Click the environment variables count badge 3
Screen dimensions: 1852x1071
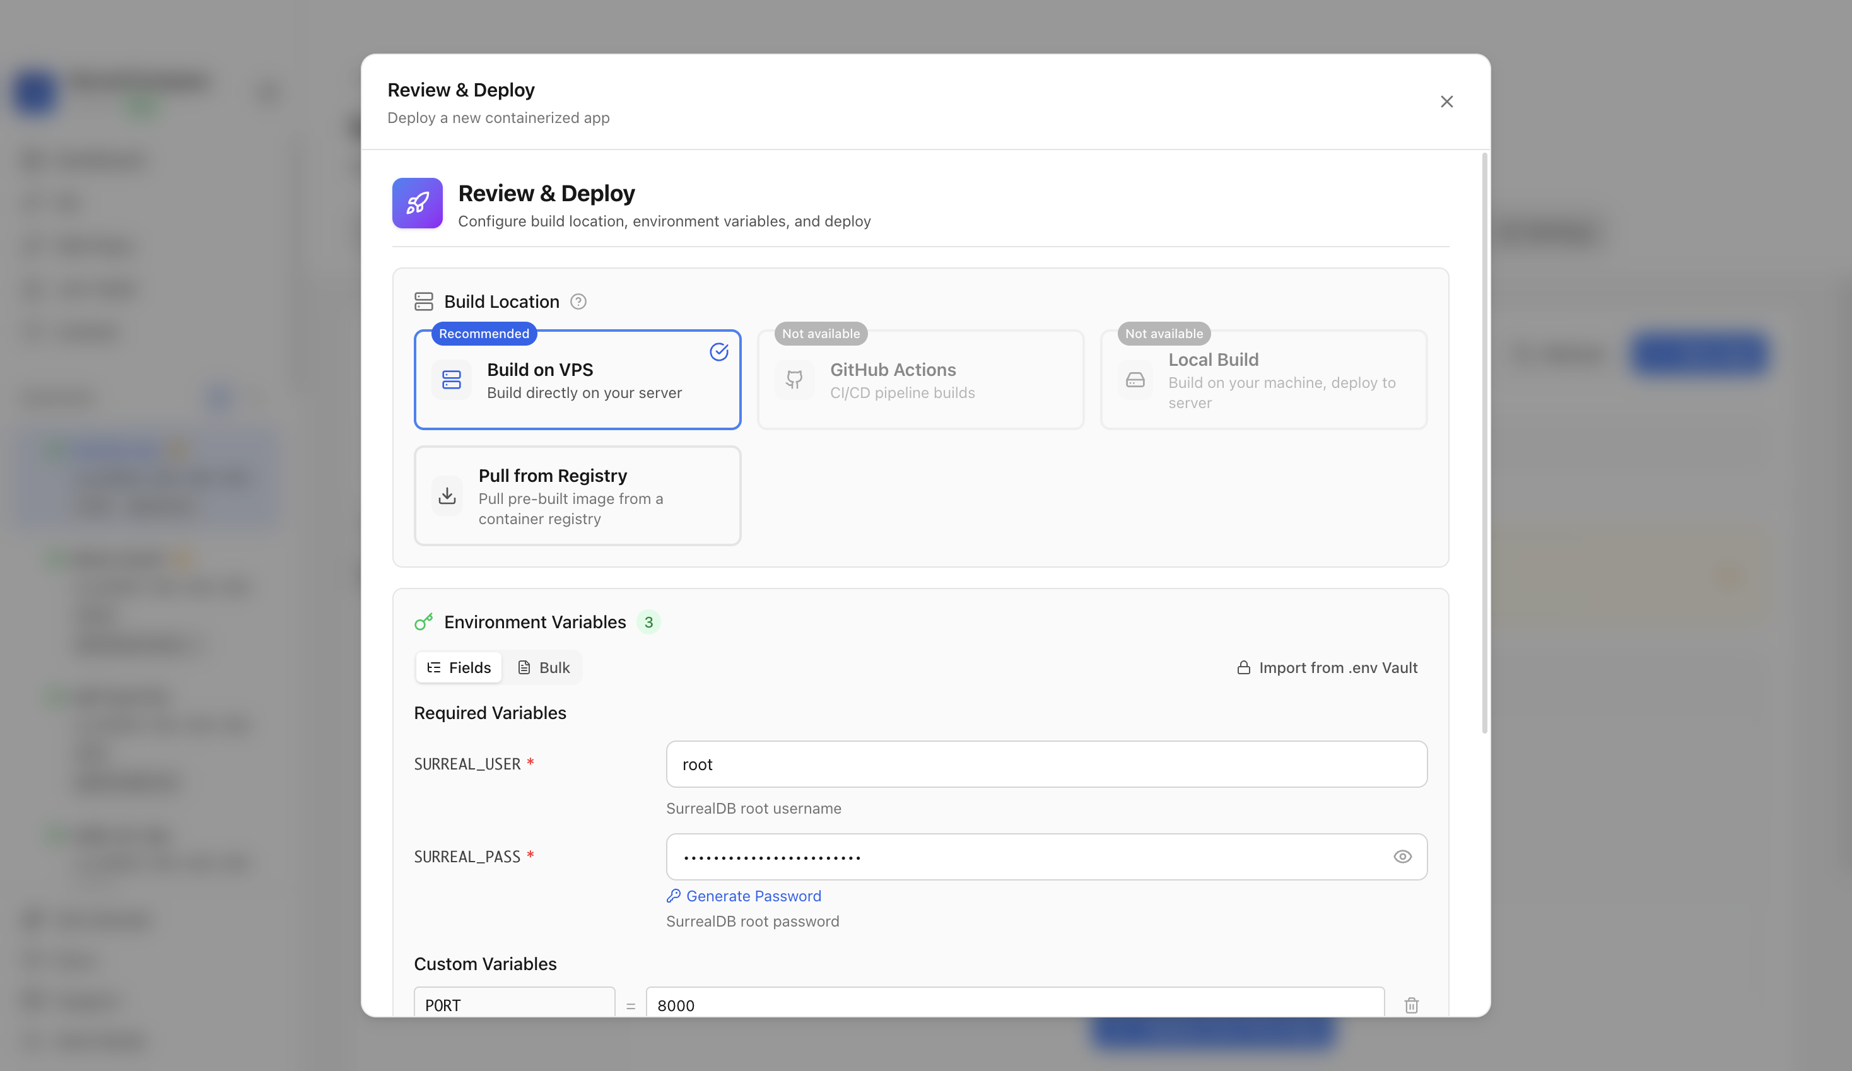(648, 622)
